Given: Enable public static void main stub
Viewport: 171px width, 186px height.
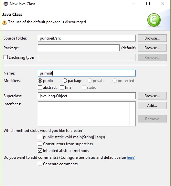Looking at the screenshot, I should (x=40, y=137).
